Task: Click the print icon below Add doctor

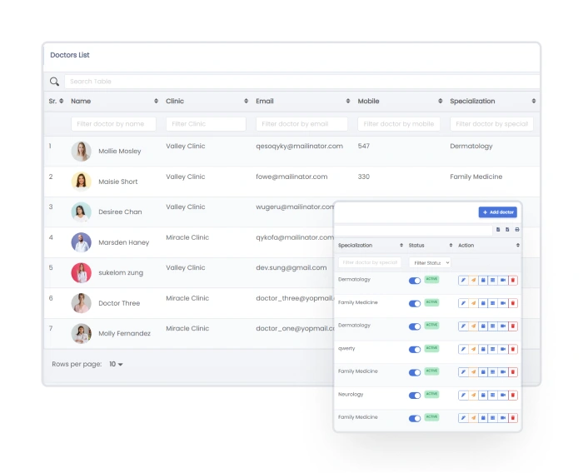Action: tap(516, 229)
